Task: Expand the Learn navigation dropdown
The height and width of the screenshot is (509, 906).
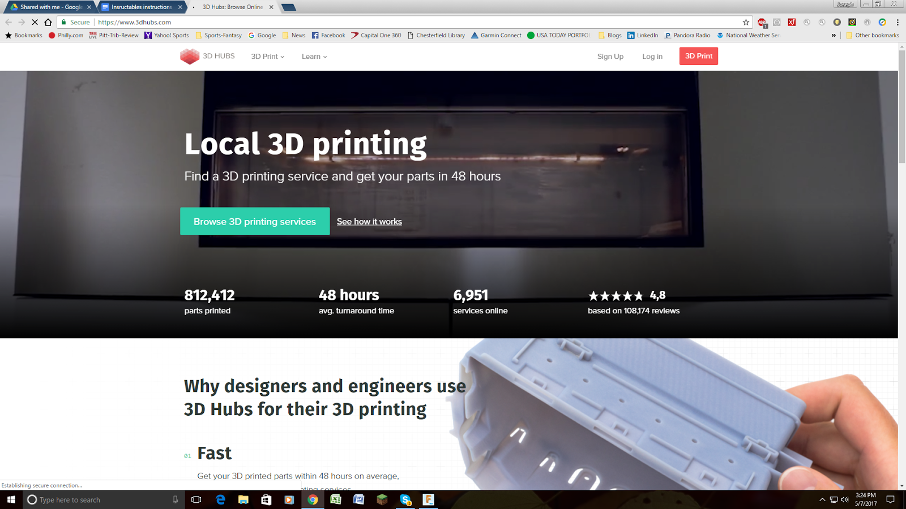Action: 314,57
